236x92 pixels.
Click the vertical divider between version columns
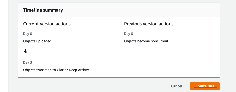pos(119,47)
